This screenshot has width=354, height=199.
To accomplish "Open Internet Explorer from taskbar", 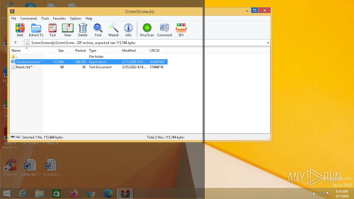I will pyautogui.click(x=22, y=194).
